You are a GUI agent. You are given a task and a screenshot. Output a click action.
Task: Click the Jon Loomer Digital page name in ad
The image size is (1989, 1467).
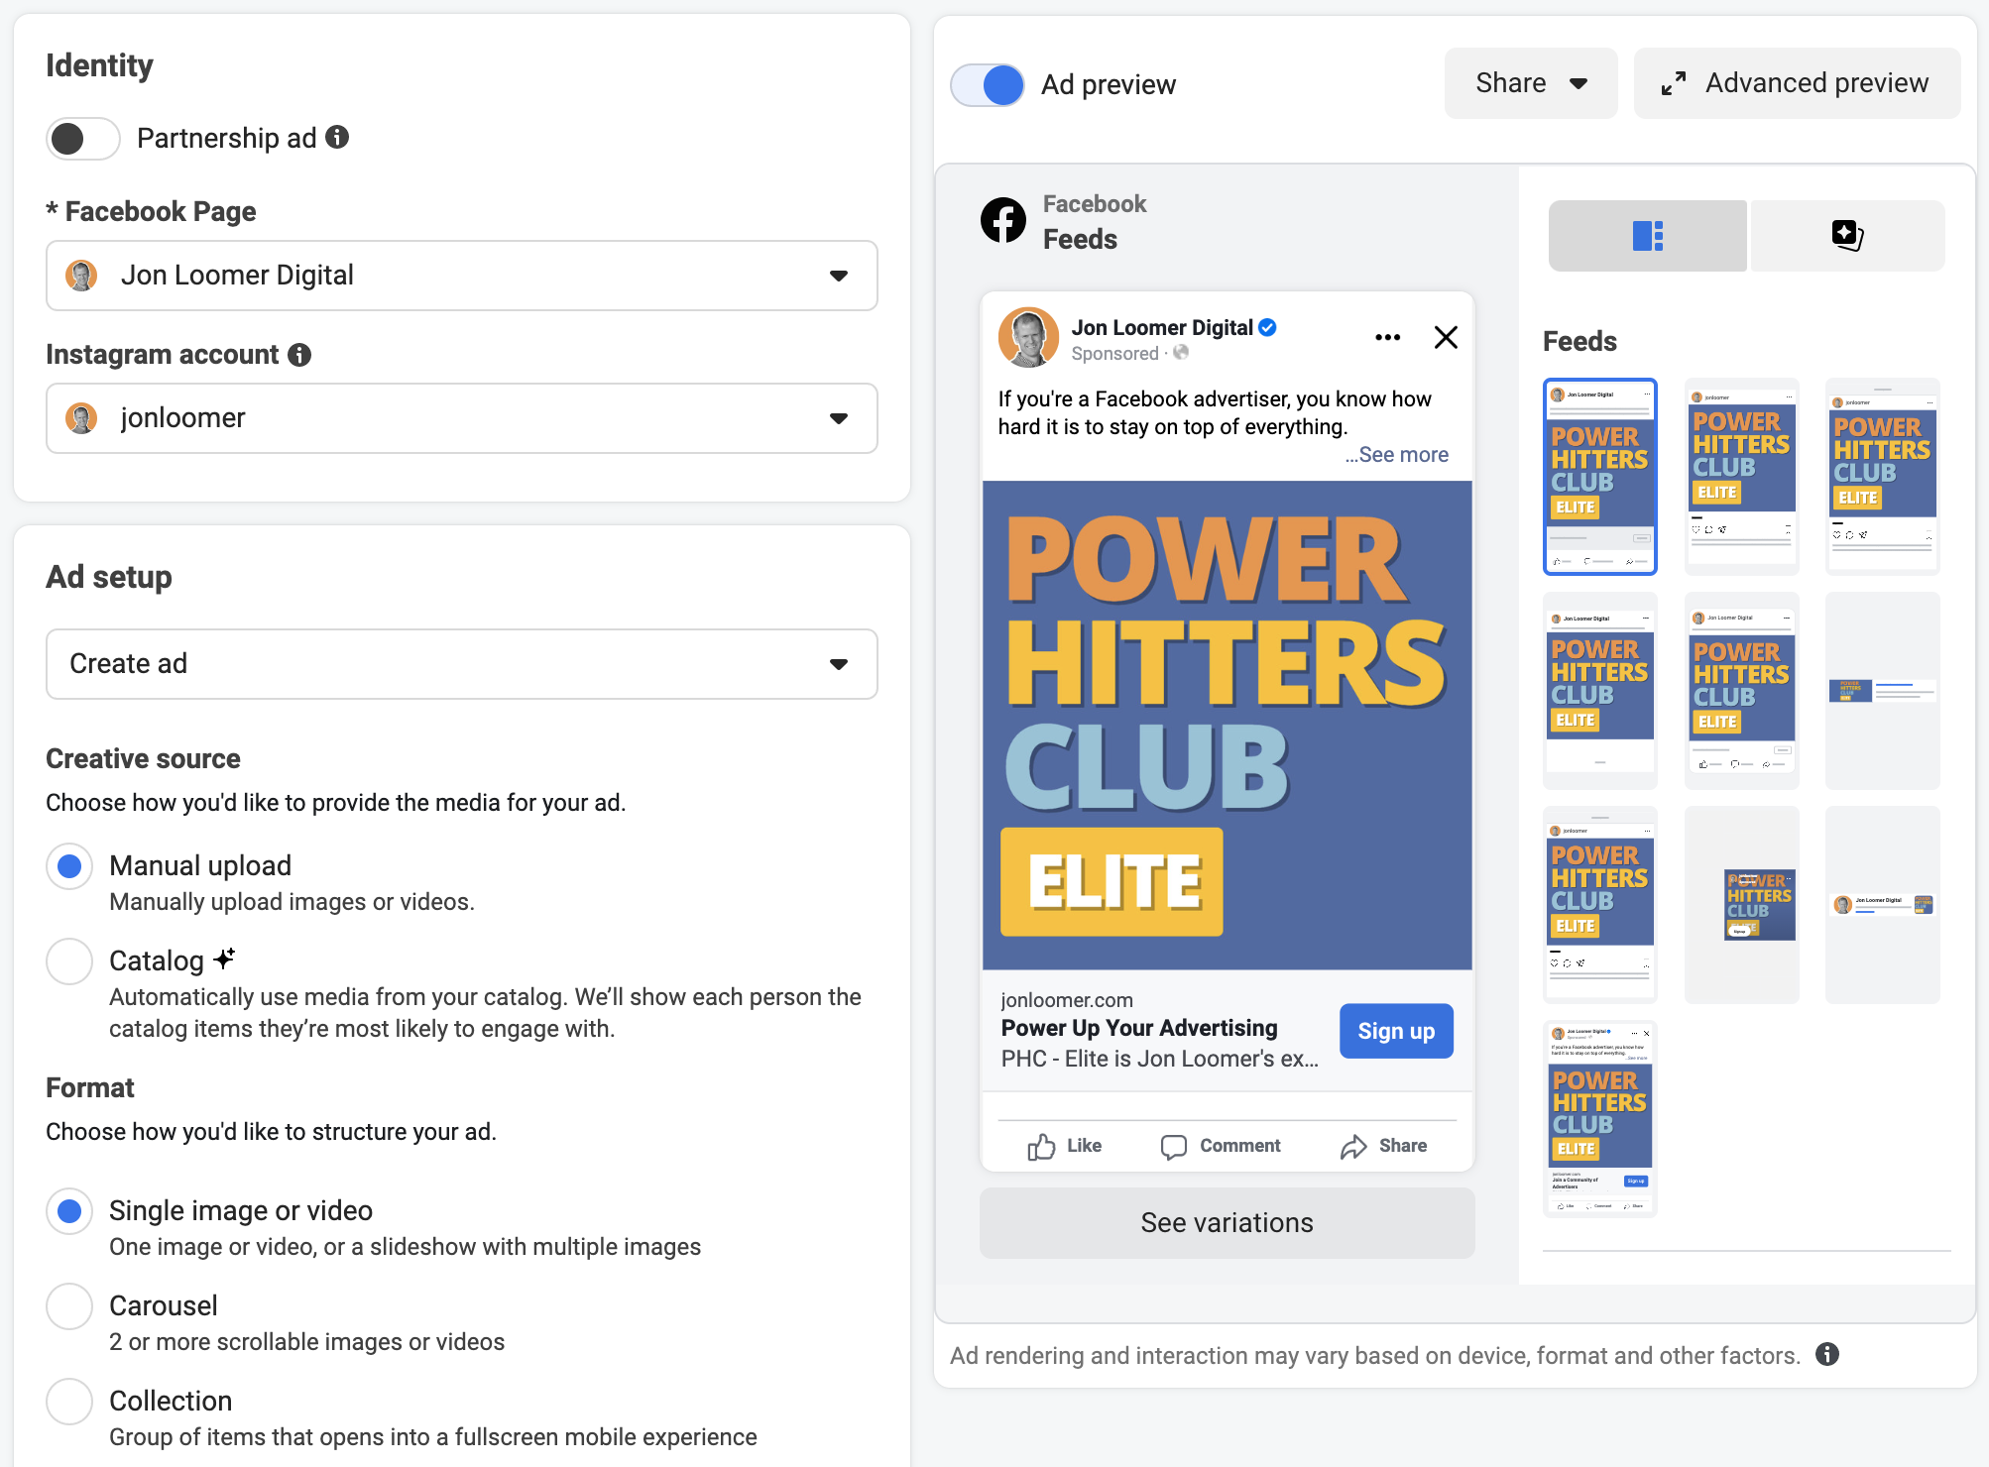1162,328
